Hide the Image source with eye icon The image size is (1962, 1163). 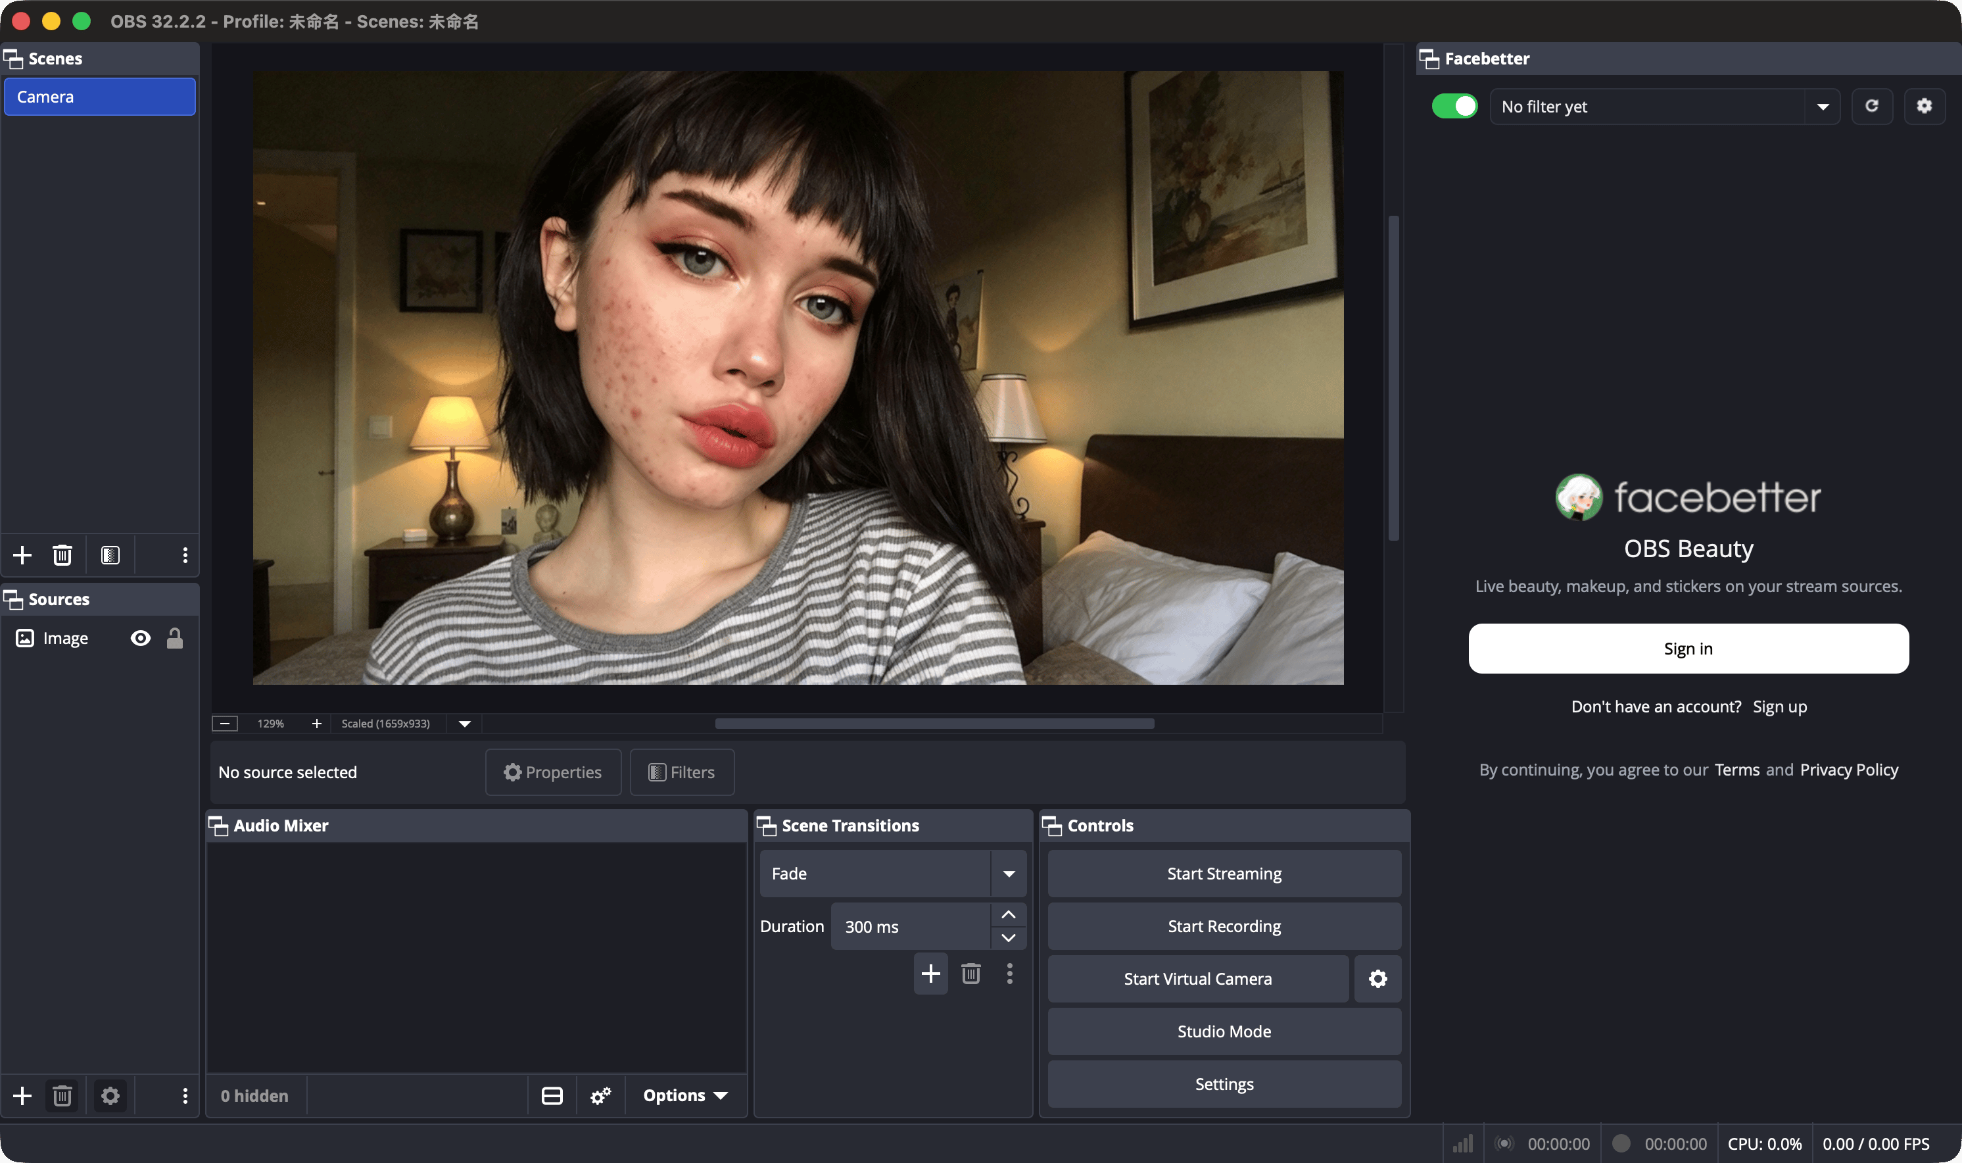pos(140,638)
